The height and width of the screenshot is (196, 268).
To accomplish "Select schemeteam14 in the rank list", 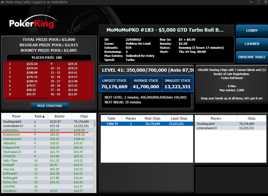I will (x=47, y=126).
